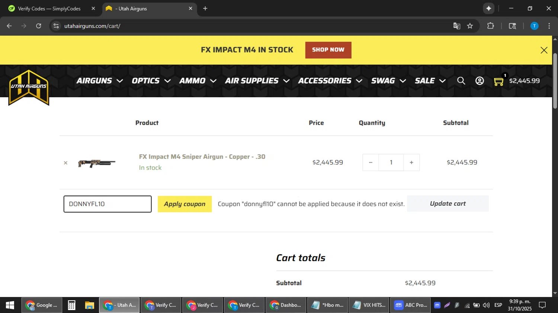Click the Utah Airguns logo
Image resolution: width=558 pixels, height=313 pixels.
tap(29, 88)
